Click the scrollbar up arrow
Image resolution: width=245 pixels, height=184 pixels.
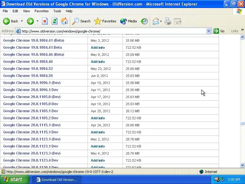pyautogui.click(x=242, y=37)
